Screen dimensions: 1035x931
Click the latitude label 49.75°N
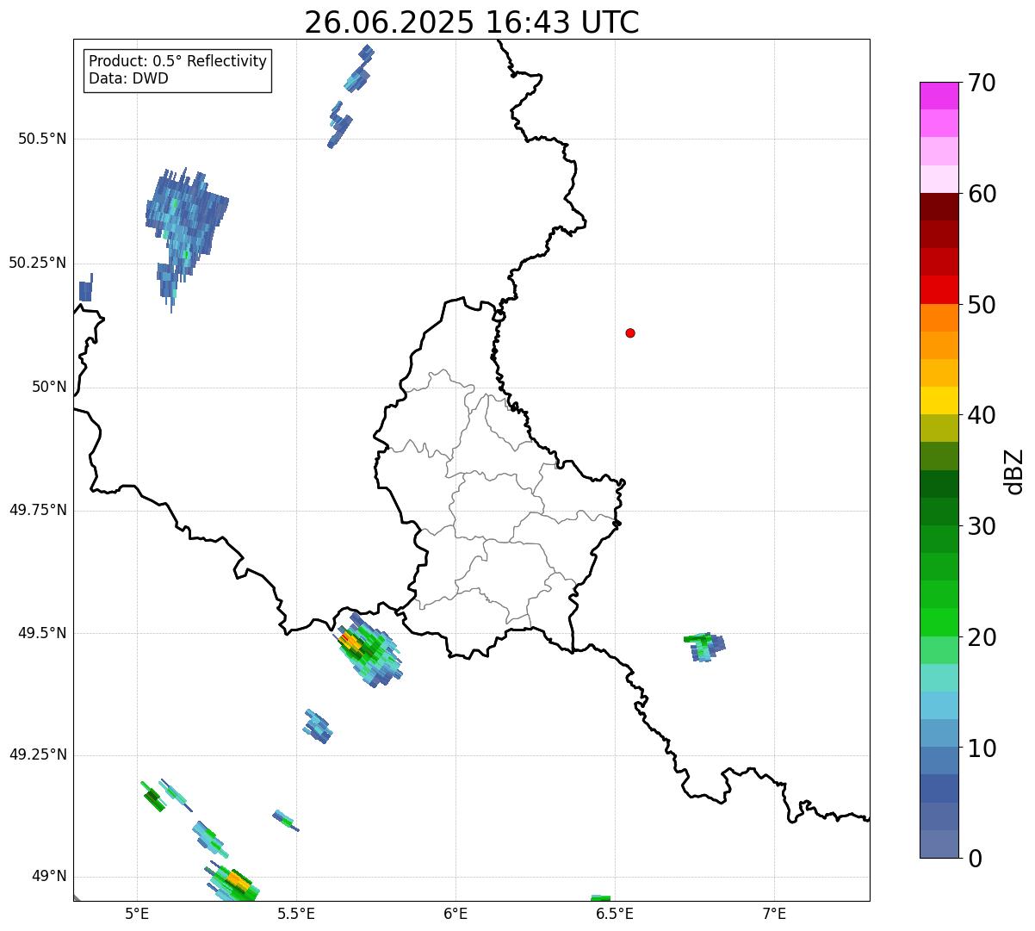[37, 510]
